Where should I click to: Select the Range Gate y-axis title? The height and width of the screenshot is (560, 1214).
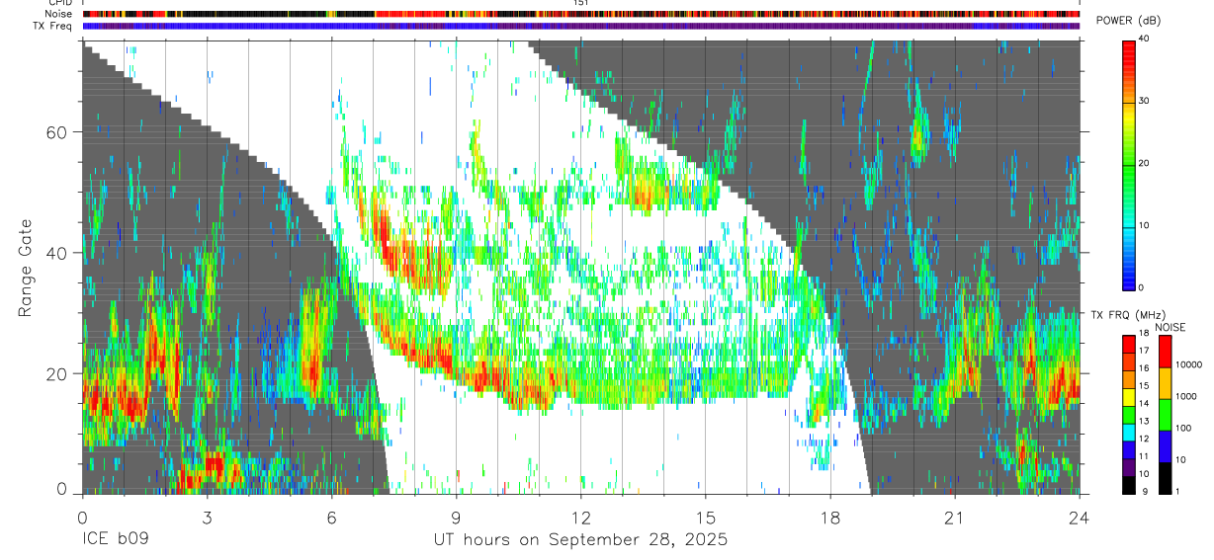pyautogui.click(x=27, y=269)
